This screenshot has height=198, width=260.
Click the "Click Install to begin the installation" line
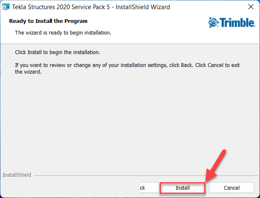tap(58, 52)
